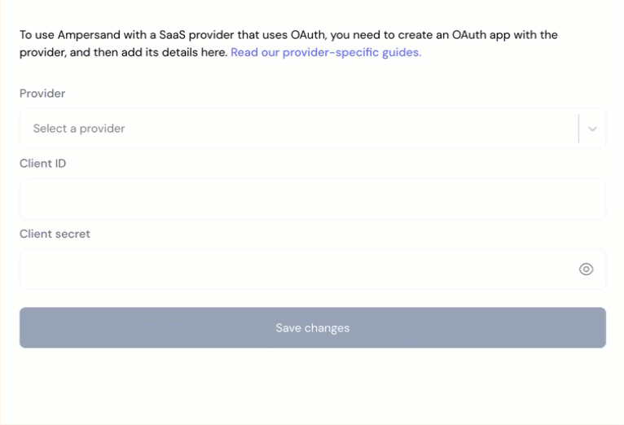The height and width of the screenshot is (425, 624).
Task: Click the Provider field label
Action: coord(42,94)
